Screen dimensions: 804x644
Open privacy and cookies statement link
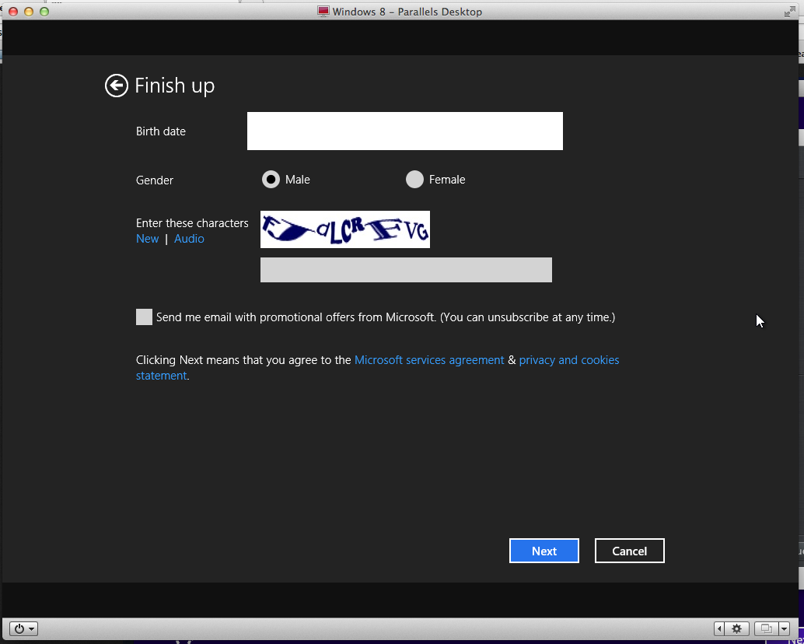tap(569, 360)
